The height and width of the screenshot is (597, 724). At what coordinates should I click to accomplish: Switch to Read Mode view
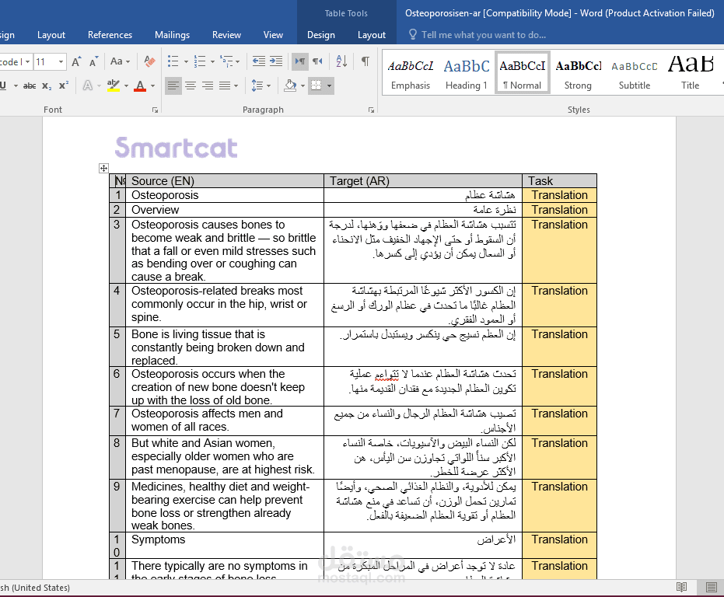(681, 587)
